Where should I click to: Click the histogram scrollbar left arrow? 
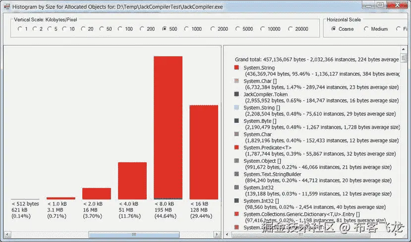point(7,235)
